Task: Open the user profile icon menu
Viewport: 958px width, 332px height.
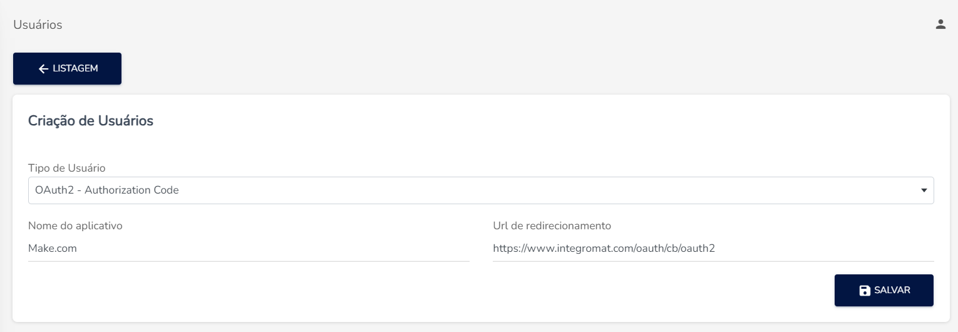Action: point(940,24)
